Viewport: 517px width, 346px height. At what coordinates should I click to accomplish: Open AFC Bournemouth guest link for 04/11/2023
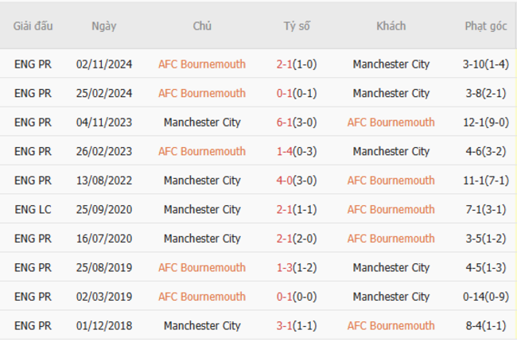(391, 122)
